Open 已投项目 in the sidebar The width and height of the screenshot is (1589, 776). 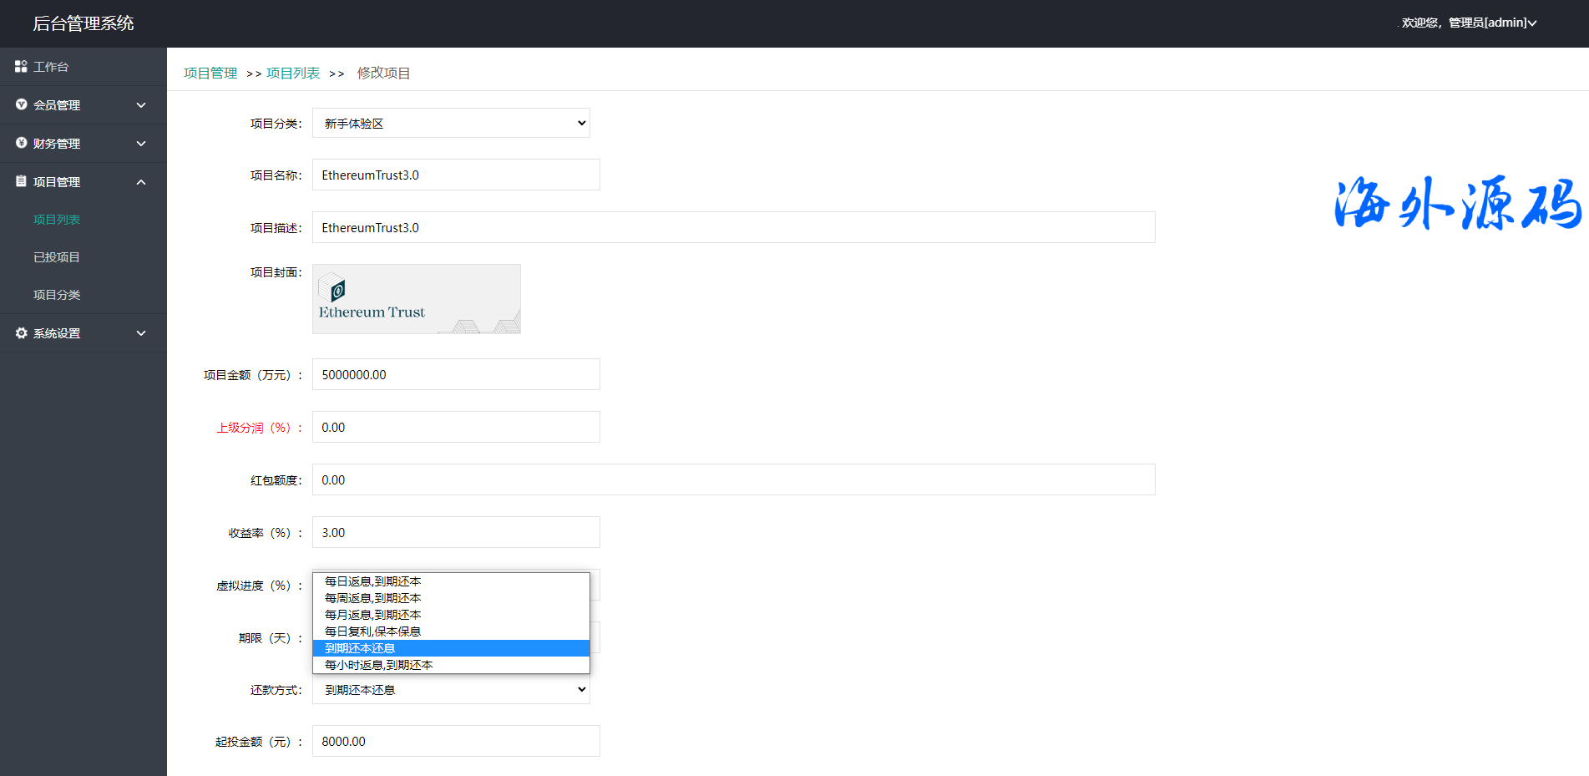pyautogui.click(x=57, y=257)
